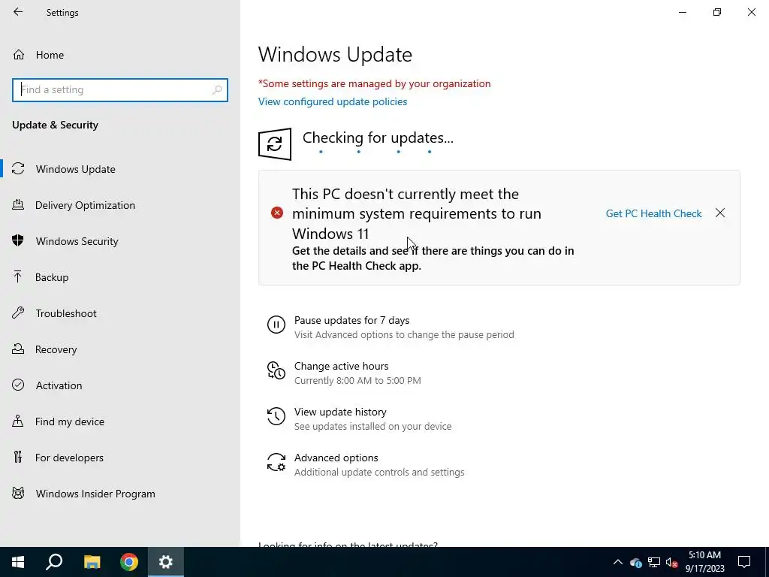Image resolution: width=769 pixels, height=577 pixels.
Task: Click the red error icon in banner
Action: tap(277, 213)
